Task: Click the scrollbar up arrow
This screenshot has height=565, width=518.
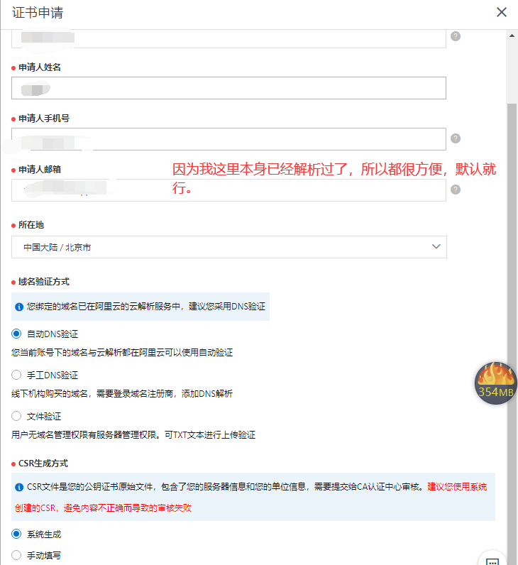Action: [x=512, y=35]
